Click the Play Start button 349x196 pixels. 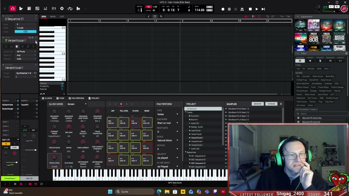[x=263, y=9]
